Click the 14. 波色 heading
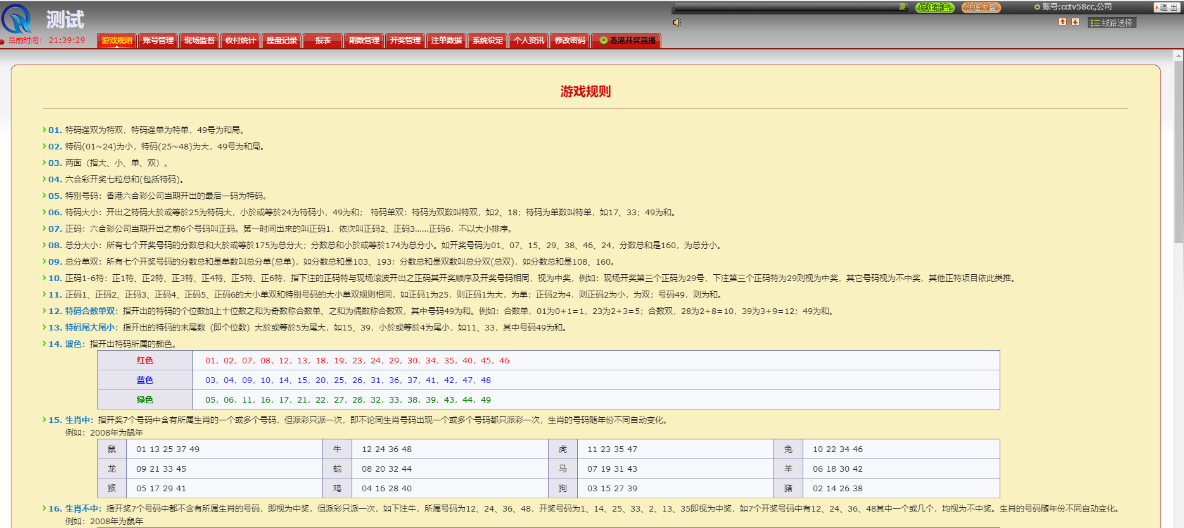The image size is (1184, 528). coord(67,344)
